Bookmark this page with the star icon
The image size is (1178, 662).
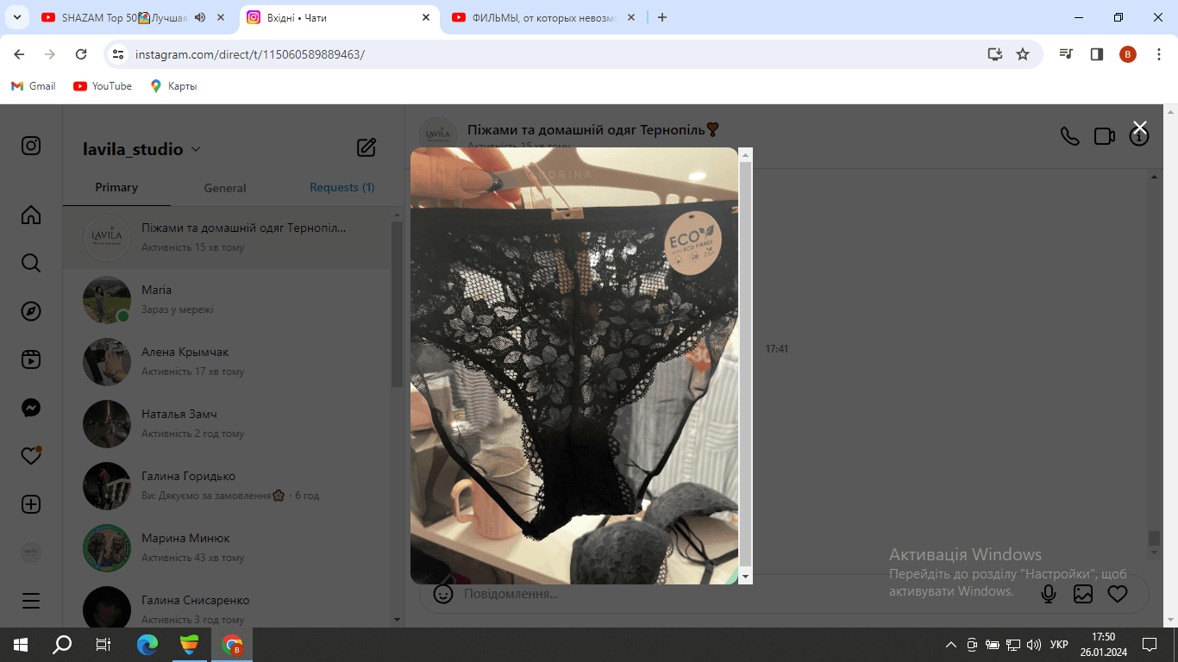1023,54
